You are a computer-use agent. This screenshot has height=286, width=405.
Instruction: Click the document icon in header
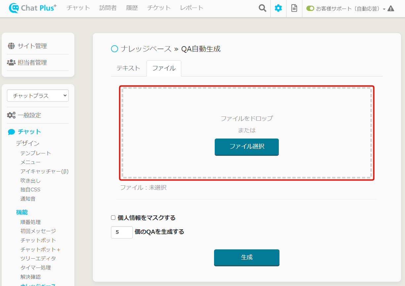tap(294, 8)
